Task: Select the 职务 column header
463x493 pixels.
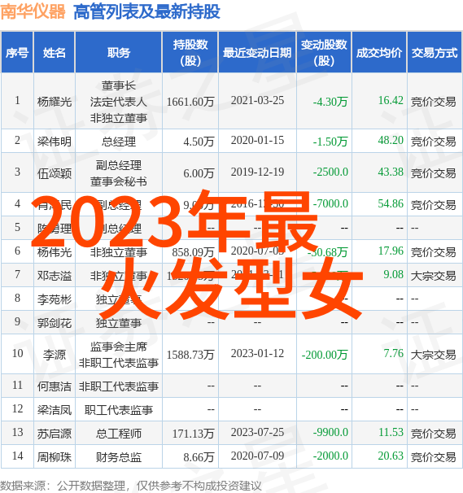Action: (x=119, y=53)
